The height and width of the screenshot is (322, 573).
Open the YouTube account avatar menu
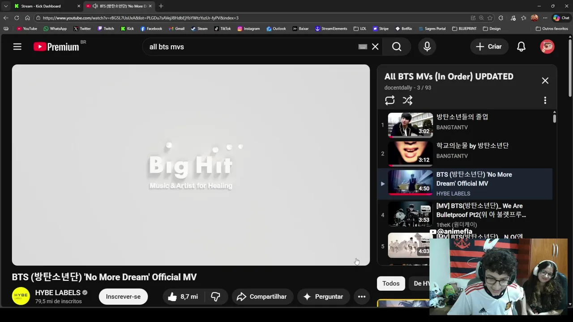[x=547, y=47]
